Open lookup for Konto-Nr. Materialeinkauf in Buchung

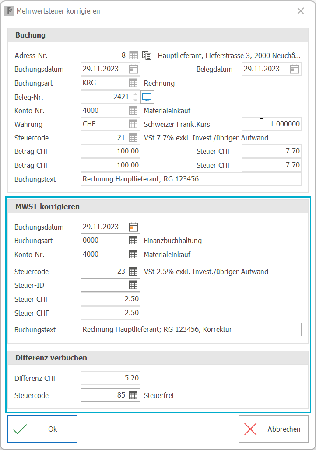133,111
